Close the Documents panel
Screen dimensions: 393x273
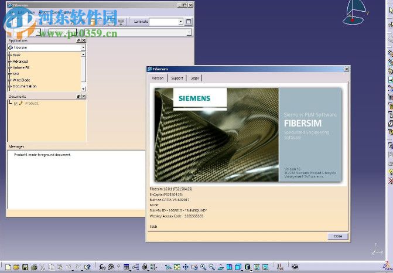(84, 96)
